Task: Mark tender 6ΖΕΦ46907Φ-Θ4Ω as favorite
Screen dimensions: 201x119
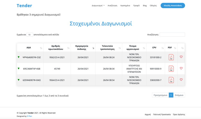Action: (181, 80)
